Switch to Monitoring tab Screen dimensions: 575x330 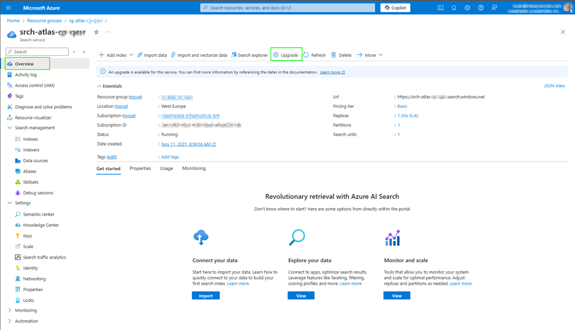(x=194, y=169)
